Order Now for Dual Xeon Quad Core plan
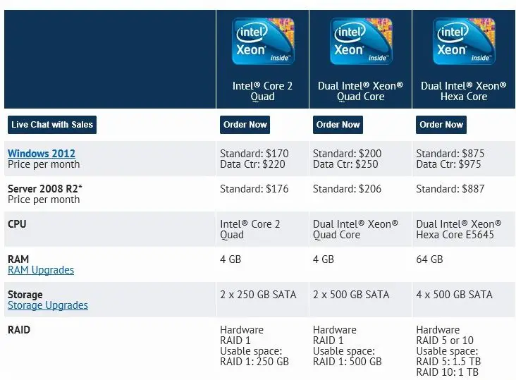The width and height of the screenshot is (516, 380). coord(338,125)
